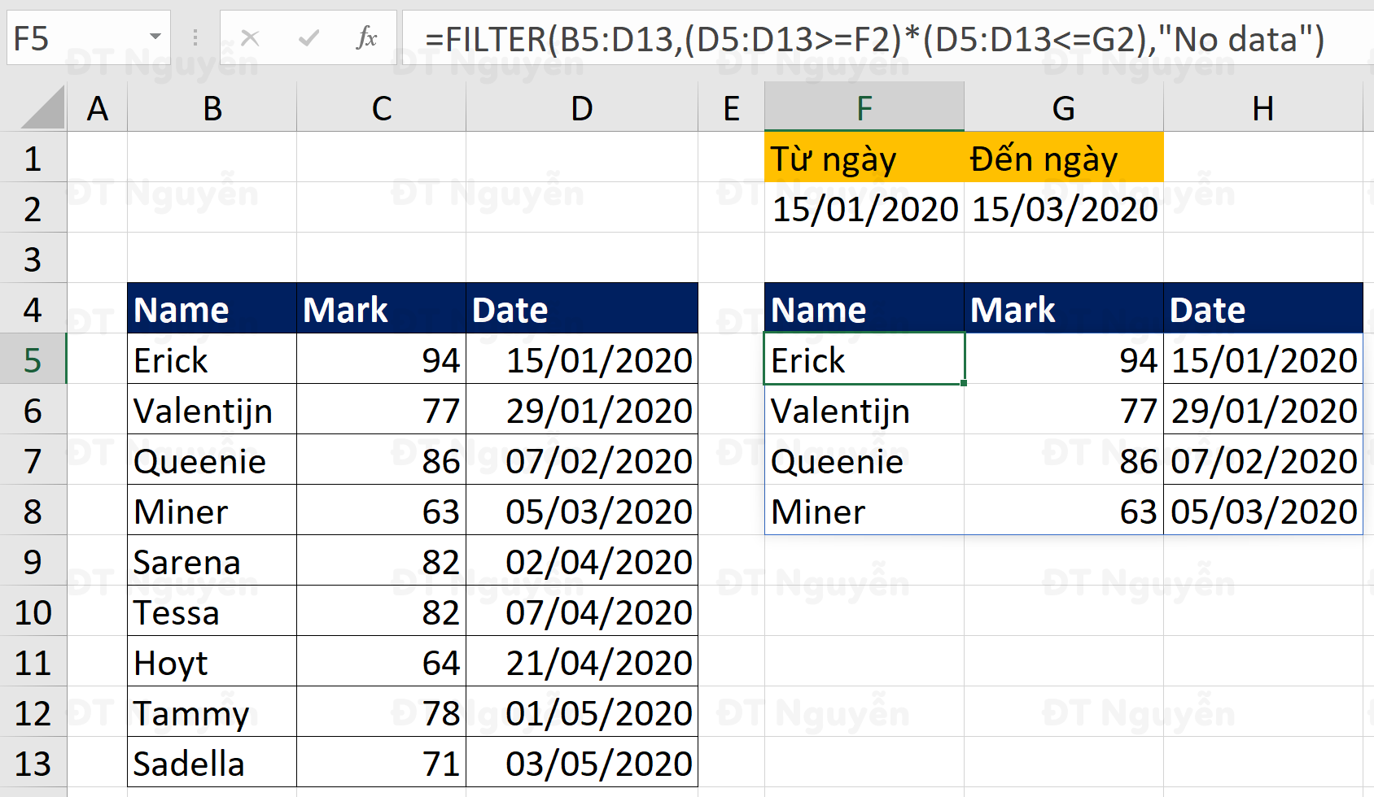This screenshot has height=797, width=1374.
Task: Click the Enter checkmark icon in formula bar
Action: 308,37
